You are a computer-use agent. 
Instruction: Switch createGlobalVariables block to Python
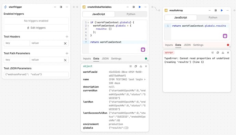pyautogui.click(x=131, y=14)
